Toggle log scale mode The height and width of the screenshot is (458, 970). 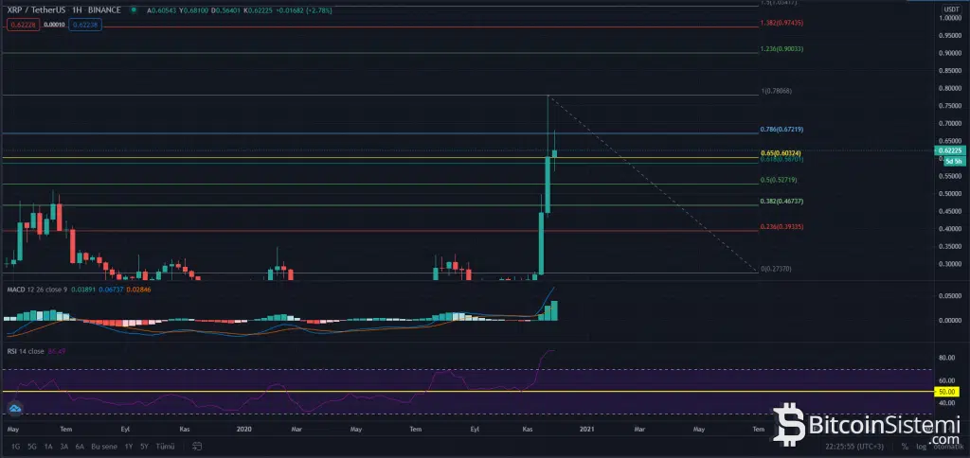coord(921,446)
